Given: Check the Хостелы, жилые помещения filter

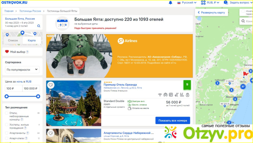Looking at the screenshot, I should click(7, 125).
